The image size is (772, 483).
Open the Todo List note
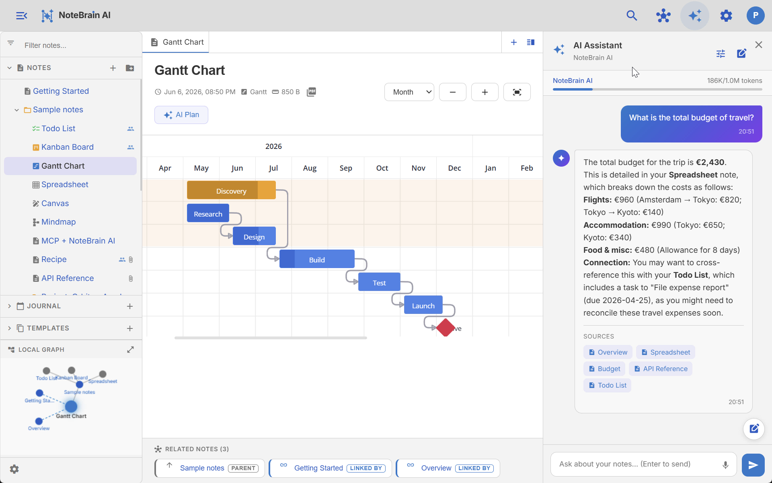[58, 129]
